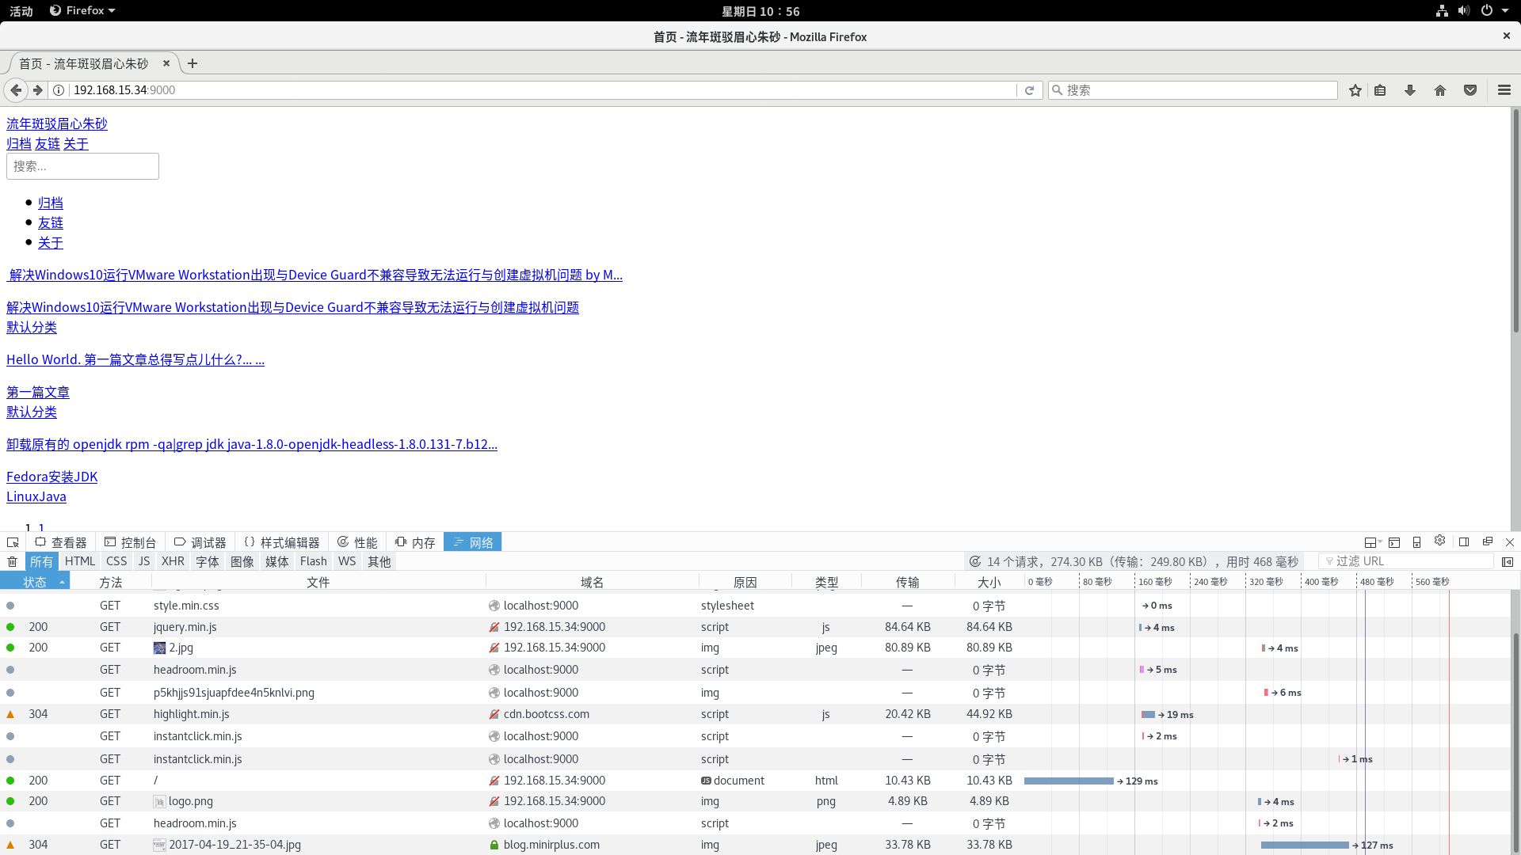Viewport: 1521px width, 855px height.
Task: Sort by the 状态 column header
Action: (35, 582)
